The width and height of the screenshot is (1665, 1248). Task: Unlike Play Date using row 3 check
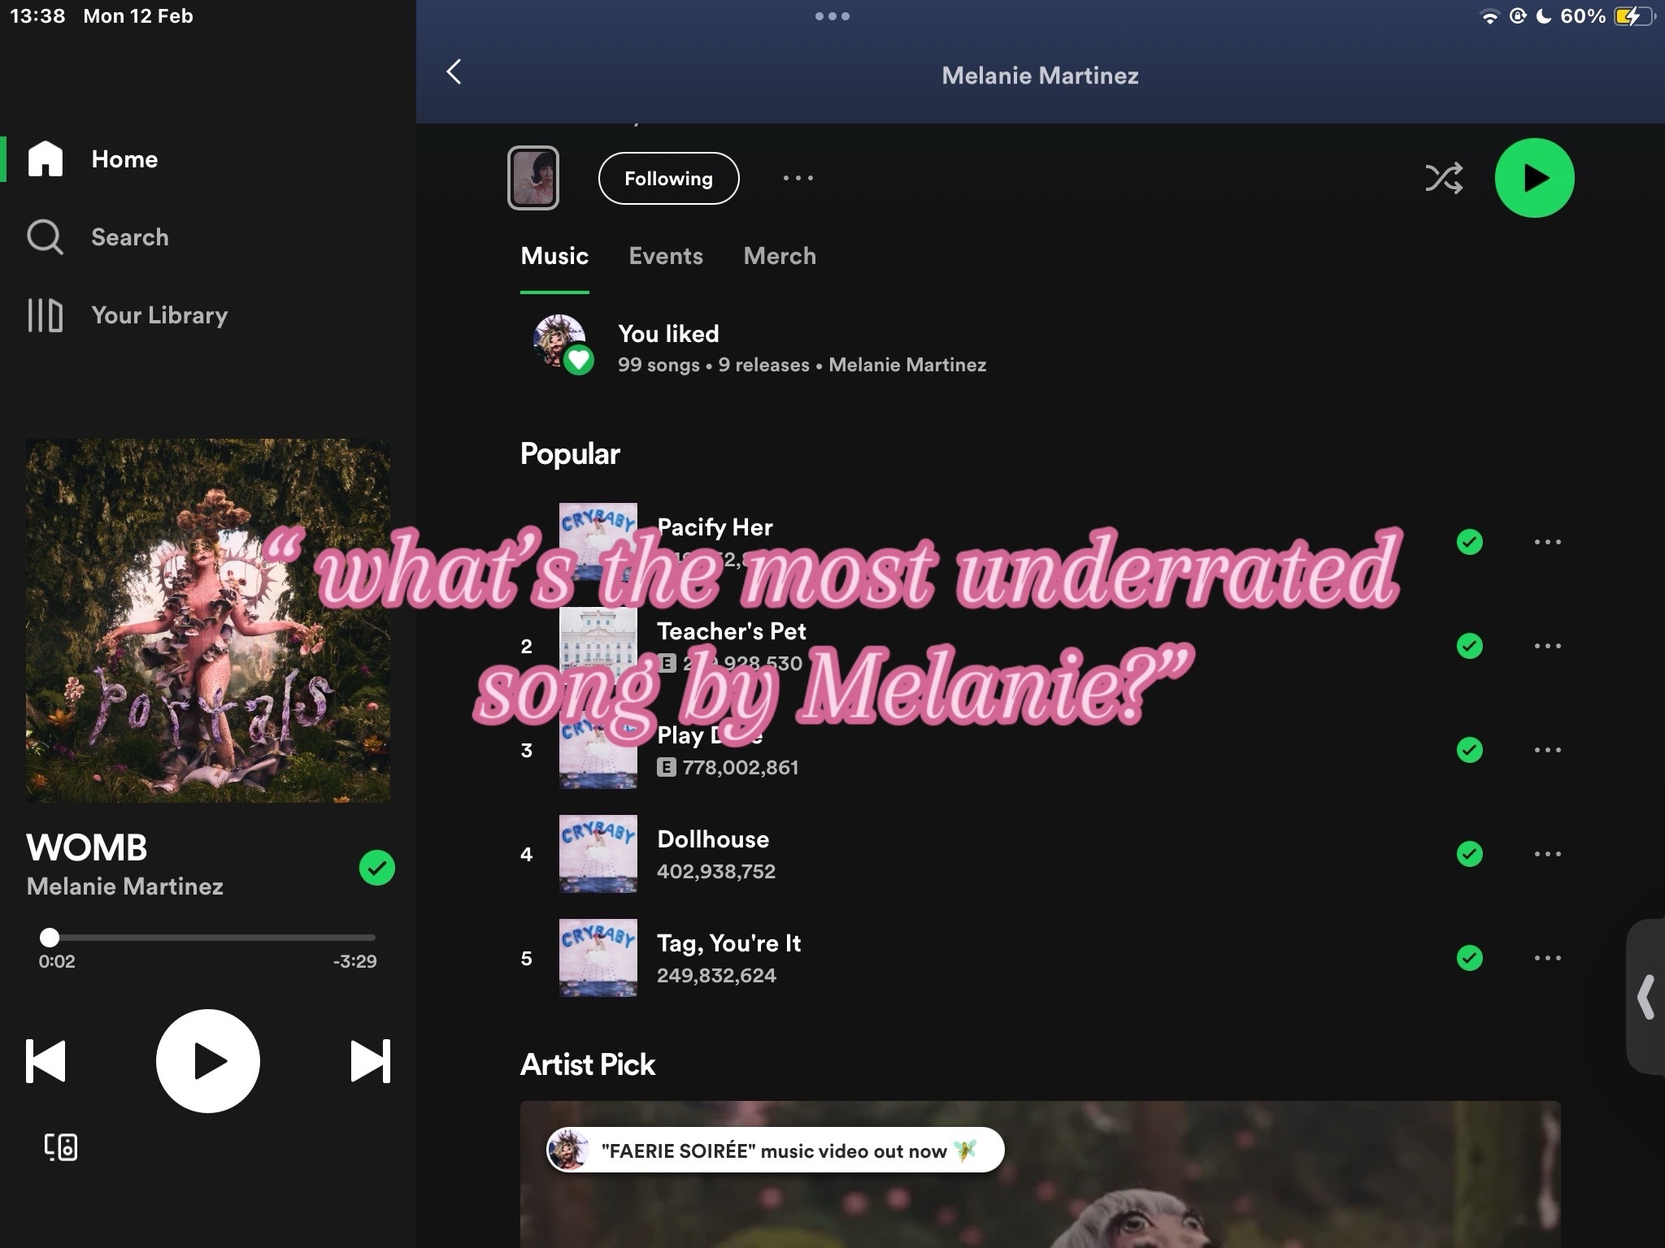pyautogui.click(x=1469, y=750)
